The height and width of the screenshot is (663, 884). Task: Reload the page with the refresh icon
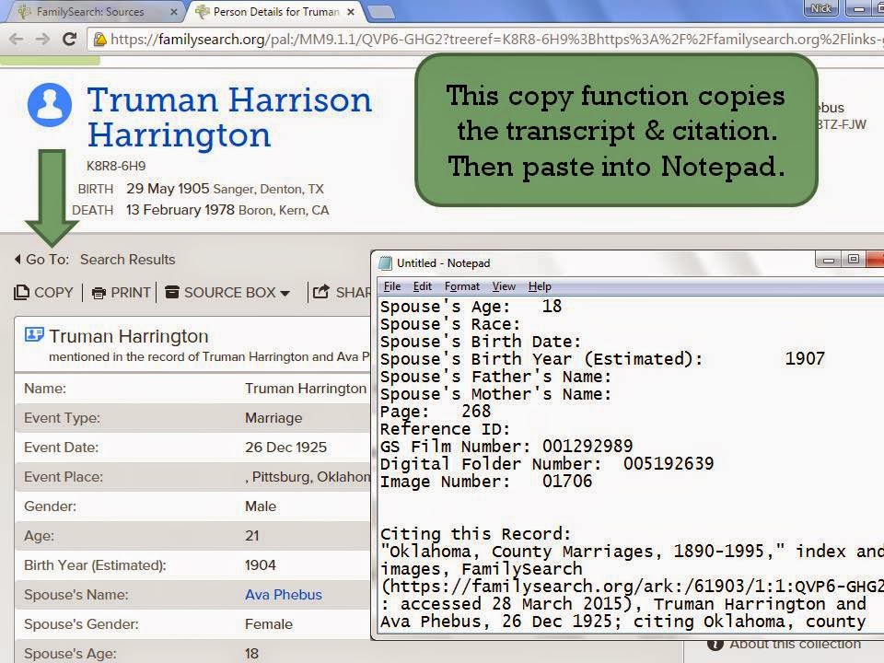69,39
